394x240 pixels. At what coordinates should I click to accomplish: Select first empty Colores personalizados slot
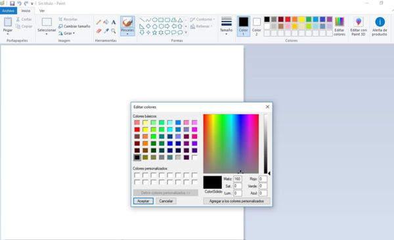tap(137, 175)
